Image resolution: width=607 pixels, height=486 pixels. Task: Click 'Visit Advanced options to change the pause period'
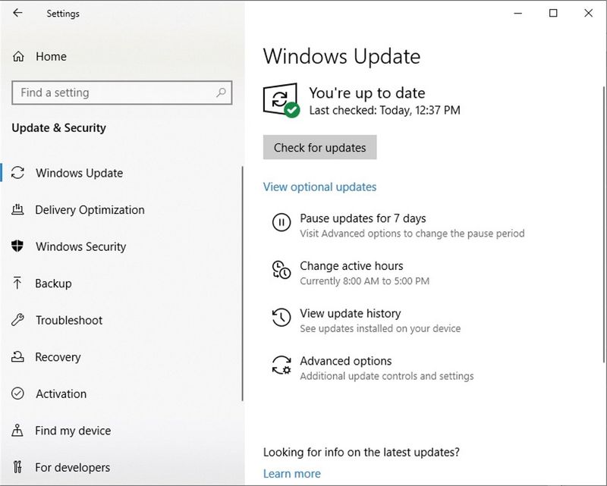[x=412, y=234]
